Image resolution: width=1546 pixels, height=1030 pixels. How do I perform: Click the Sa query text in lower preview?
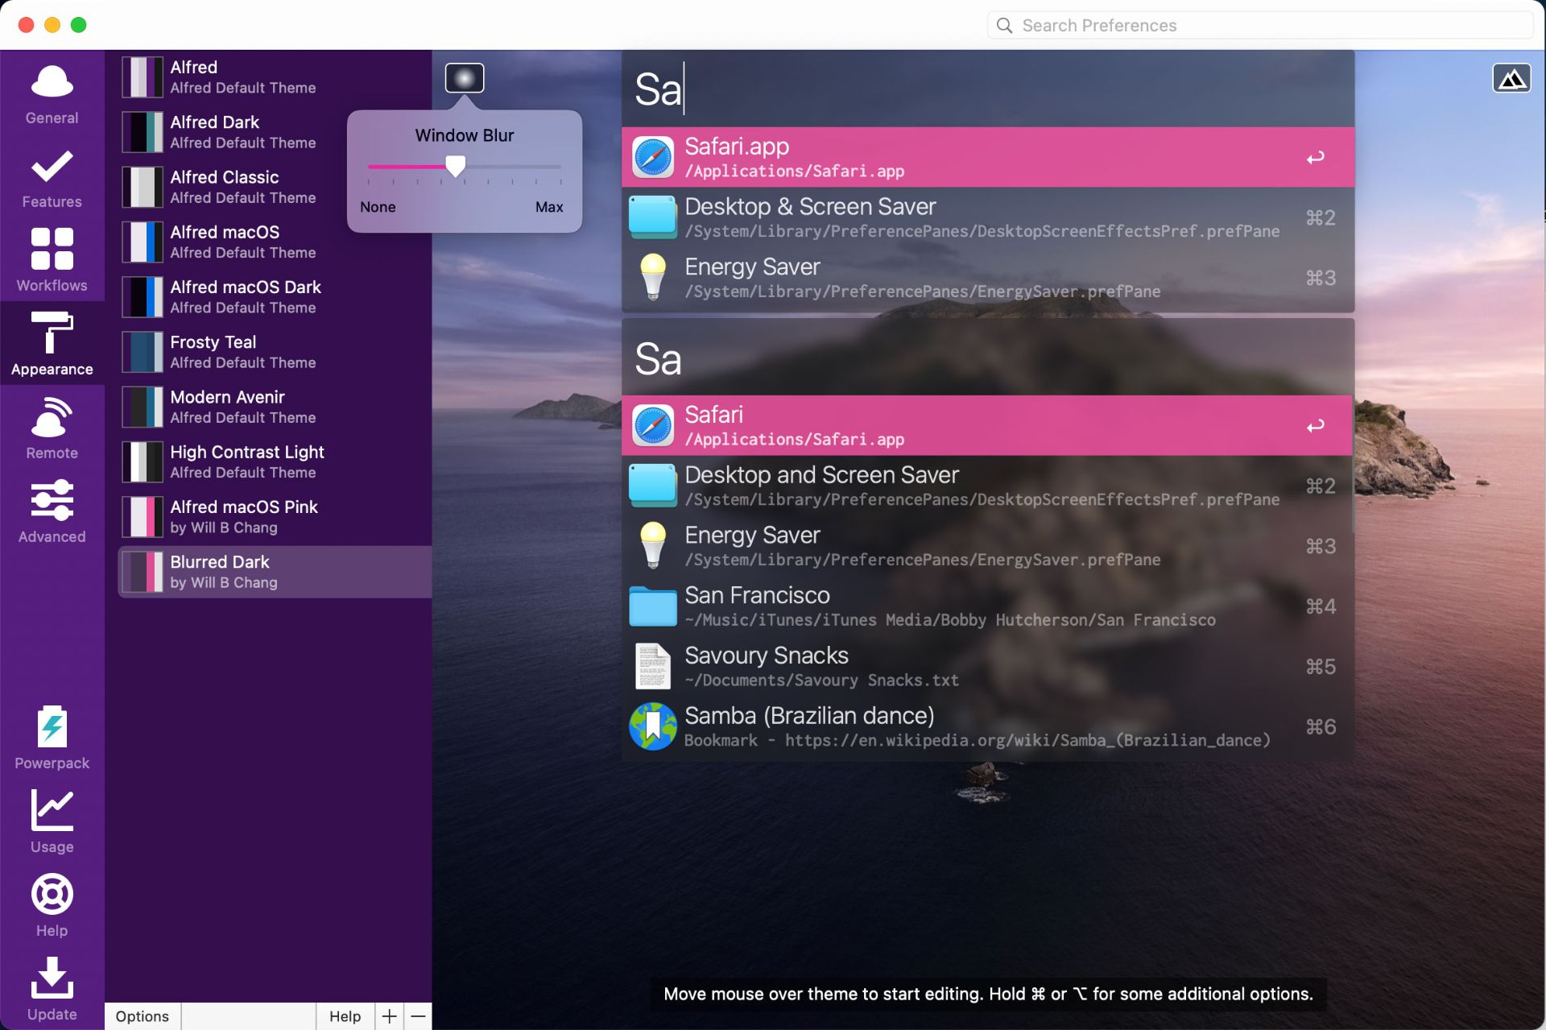point(658,358)
